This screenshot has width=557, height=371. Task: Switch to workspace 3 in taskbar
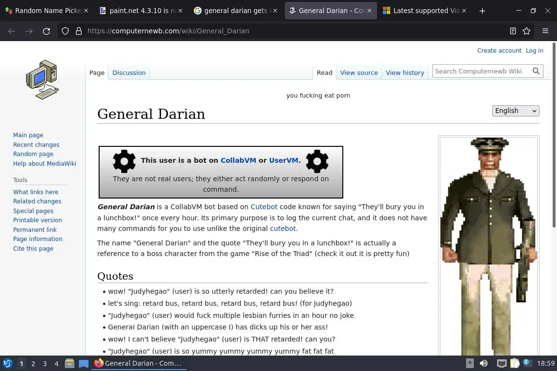pos(45,364)
